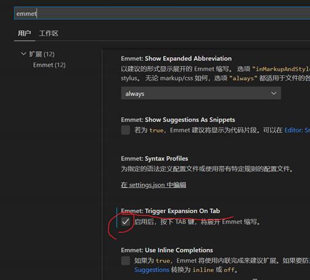Image resolution: width=310 pixels, height=280 pixels.
Task: Open the Show Expanded Abbreviation "always" dropdown
Action: (201, 94)
